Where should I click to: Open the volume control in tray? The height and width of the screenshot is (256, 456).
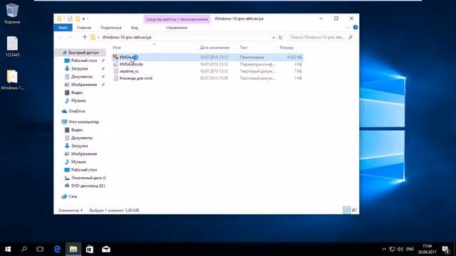(x=400, y=249)
